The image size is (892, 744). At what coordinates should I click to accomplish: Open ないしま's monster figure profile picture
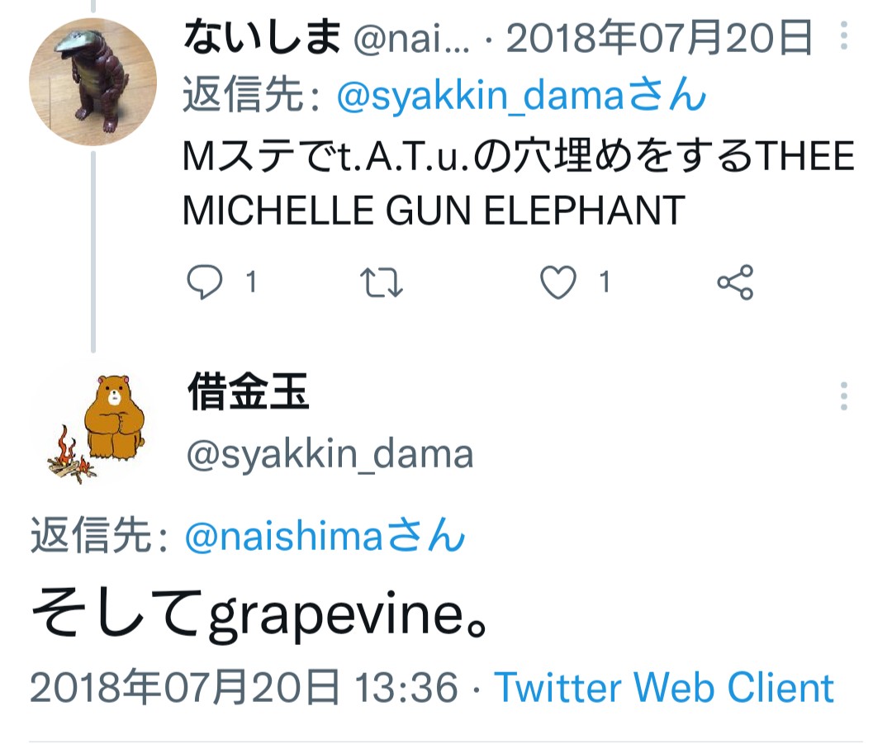click(x=93, y=82)
